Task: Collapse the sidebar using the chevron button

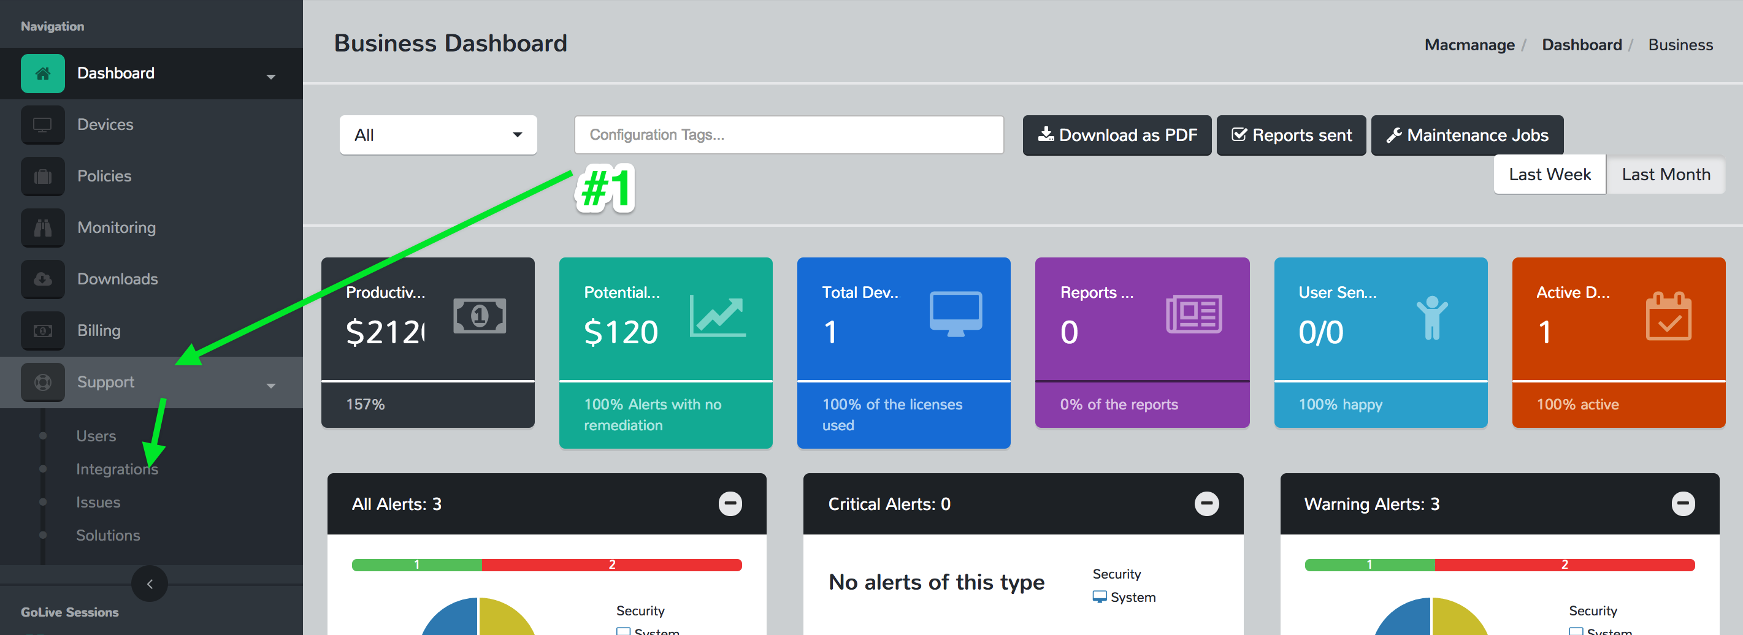Action: (150, 583)
